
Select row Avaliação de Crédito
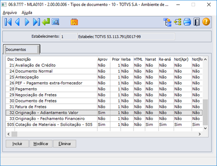[x=104, y=65]
